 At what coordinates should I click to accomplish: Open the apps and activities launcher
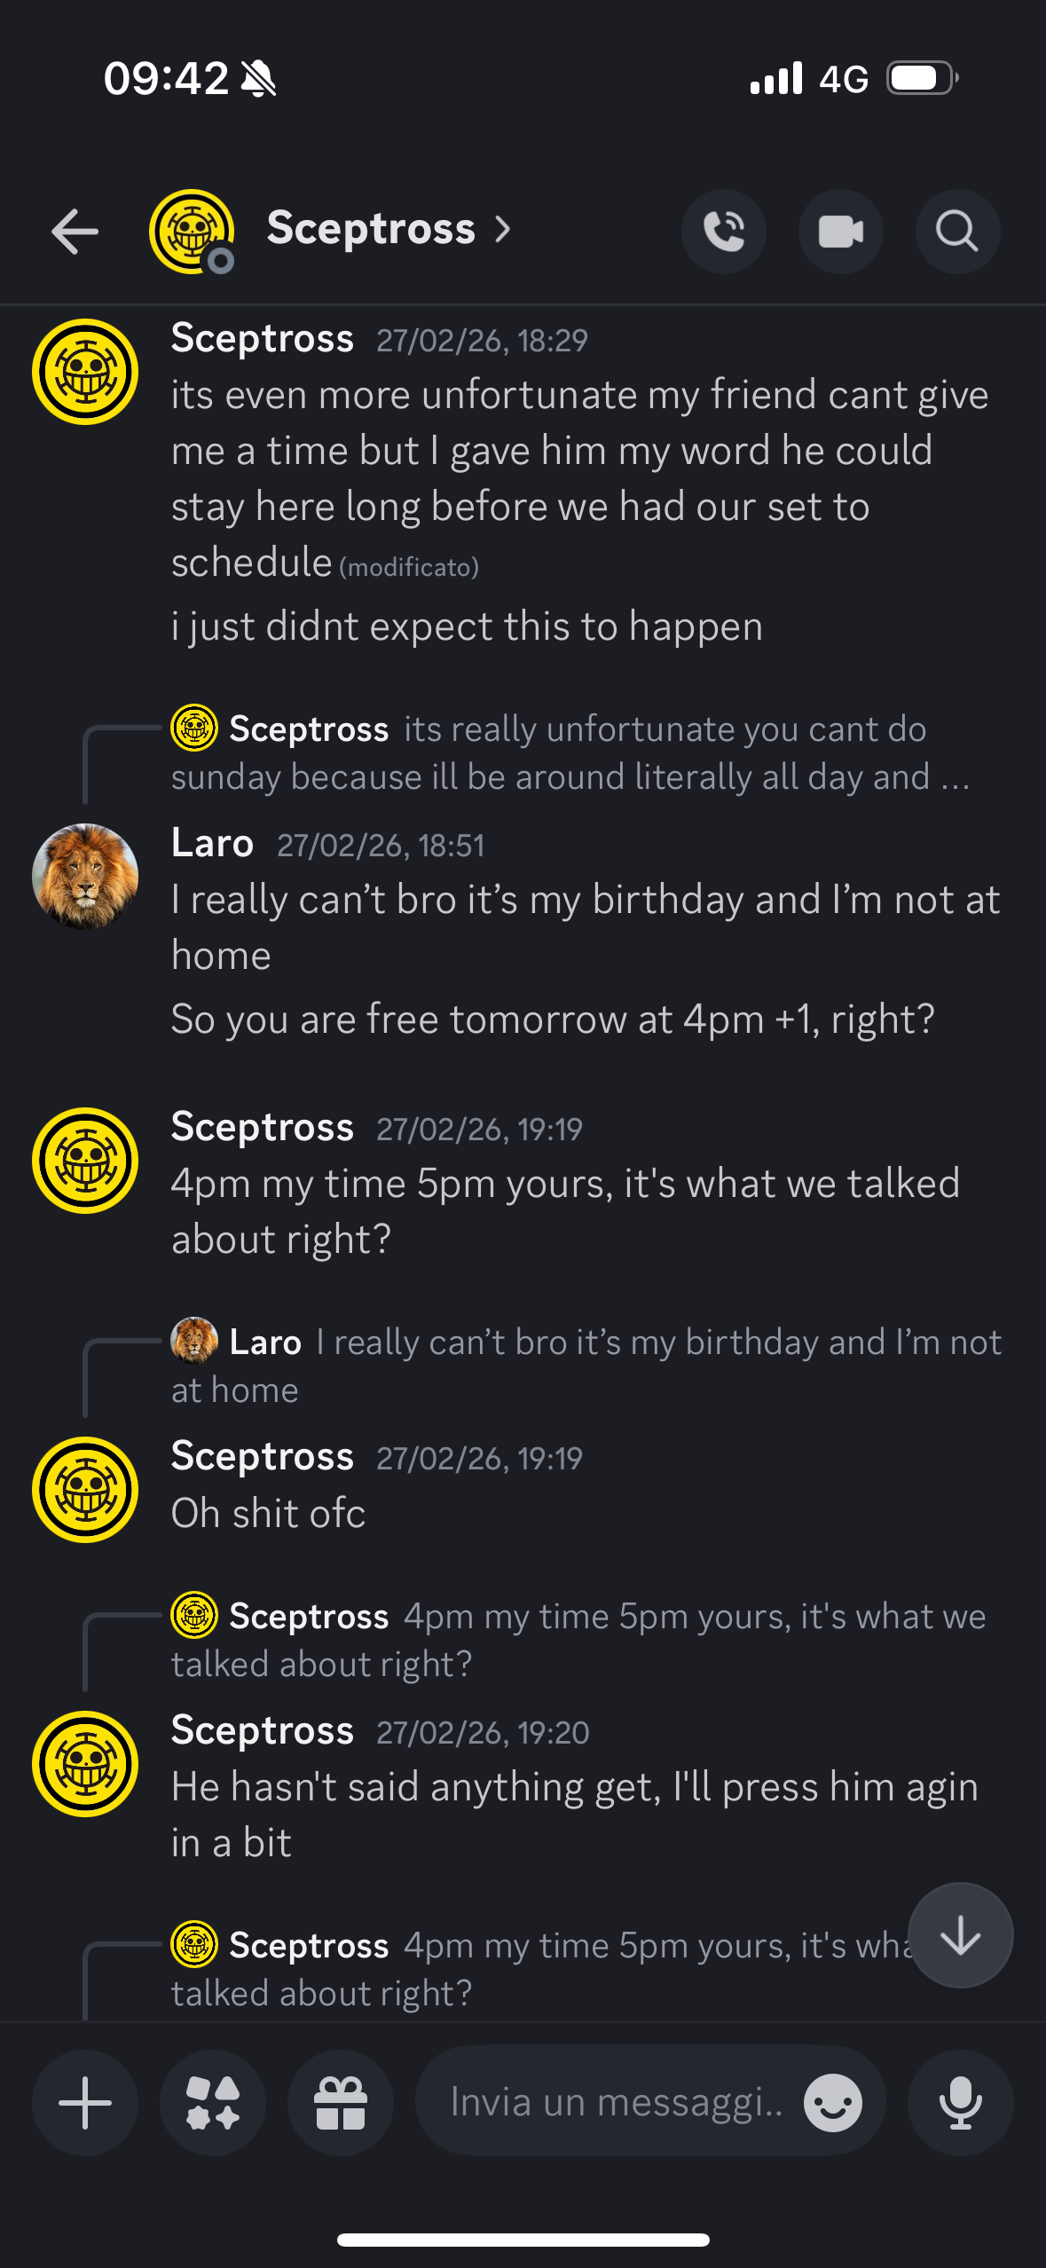point(213,2102)
